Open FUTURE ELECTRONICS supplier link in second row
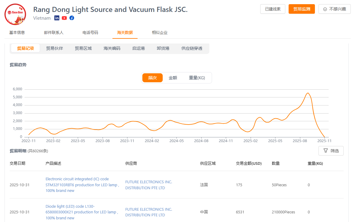Screen dimensions: 352x222 click(x=149, y=212)
